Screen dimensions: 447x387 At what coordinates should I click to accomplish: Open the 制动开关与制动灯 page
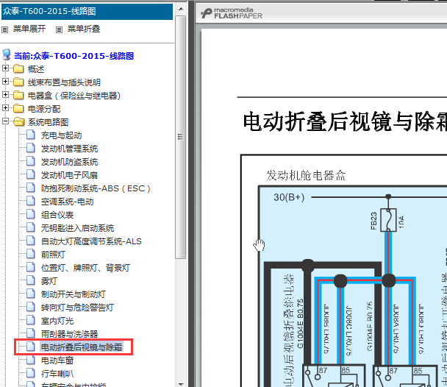[x=74, y=294]
